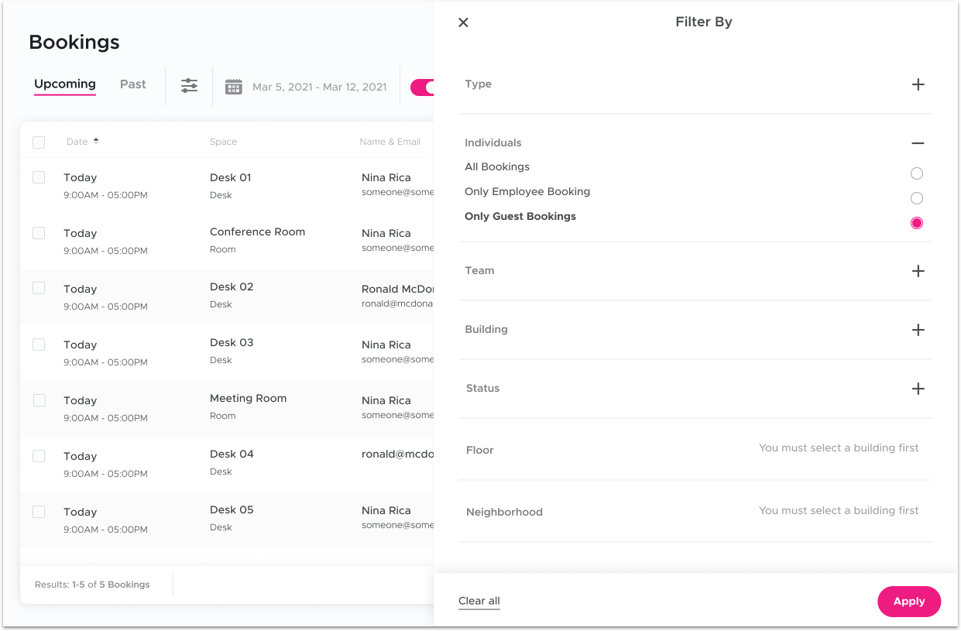Sort by Date column arrow
The image size is (961, 631).
point(96,142)
